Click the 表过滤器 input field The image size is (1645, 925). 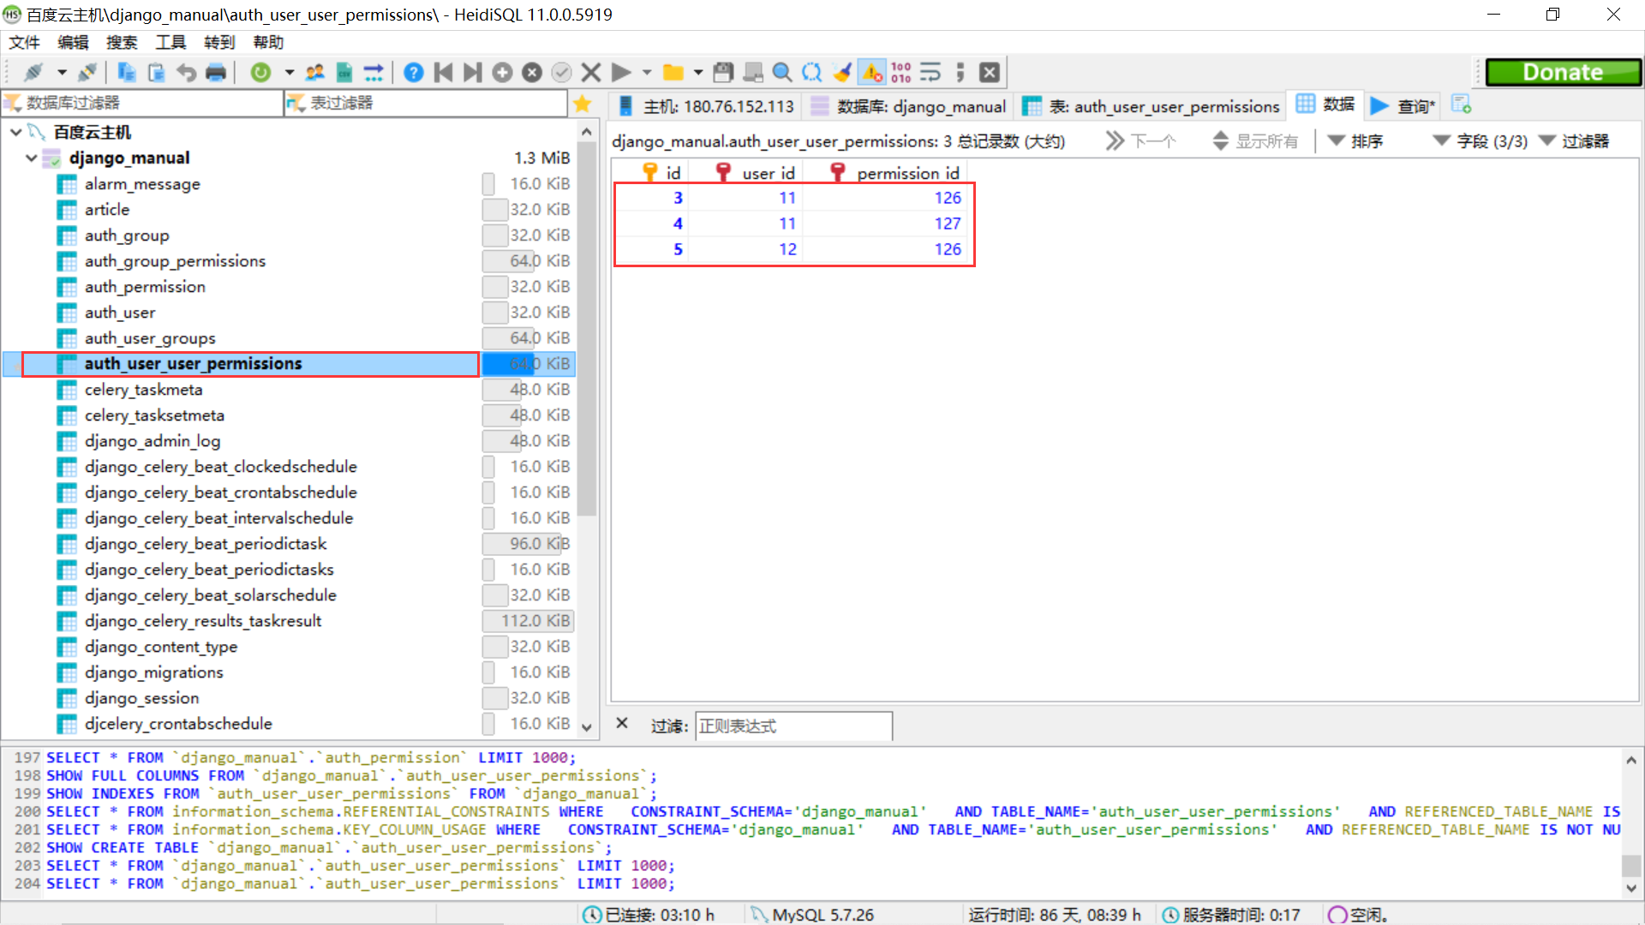click(426, 103)
